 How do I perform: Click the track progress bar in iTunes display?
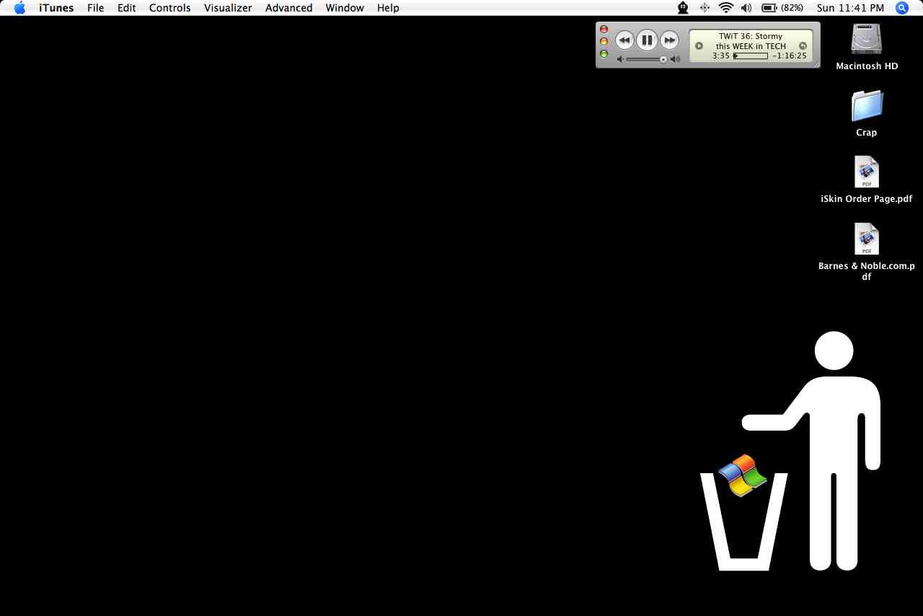tap(751, 56)
